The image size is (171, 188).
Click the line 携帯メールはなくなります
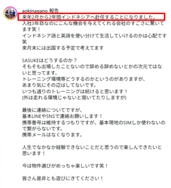(x=52, y=135)
